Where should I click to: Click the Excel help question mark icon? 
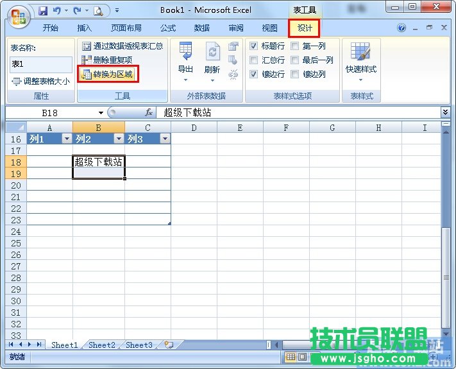(x=401, y=28)
